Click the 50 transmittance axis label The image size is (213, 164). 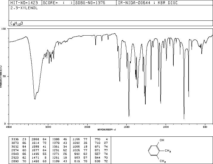coord(4,77)
